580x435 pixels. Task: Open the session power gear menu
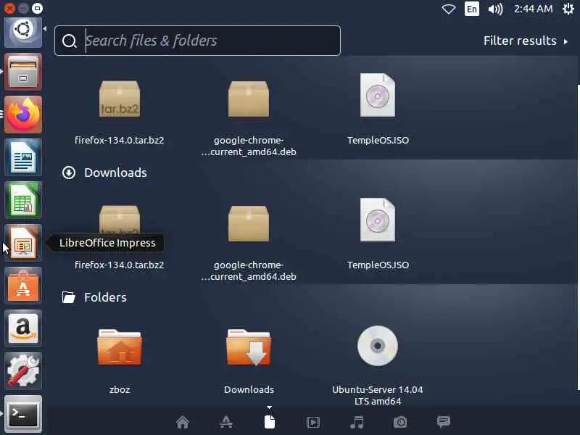[568, 9]
